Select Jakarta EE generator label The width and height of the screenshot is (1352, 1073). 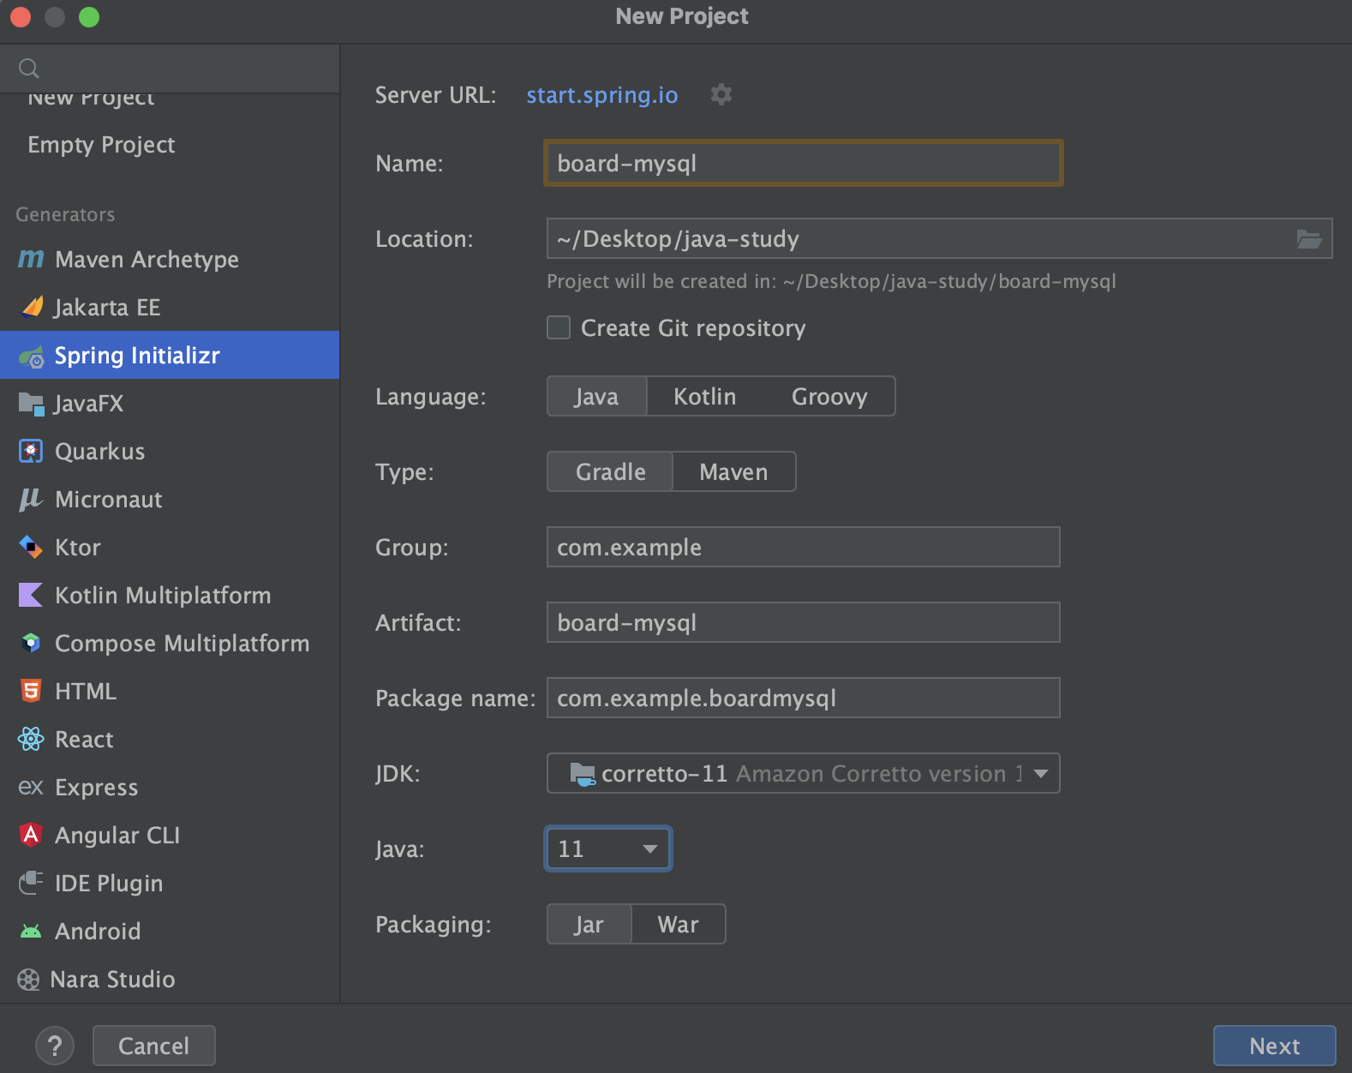(x=107, y=307)
